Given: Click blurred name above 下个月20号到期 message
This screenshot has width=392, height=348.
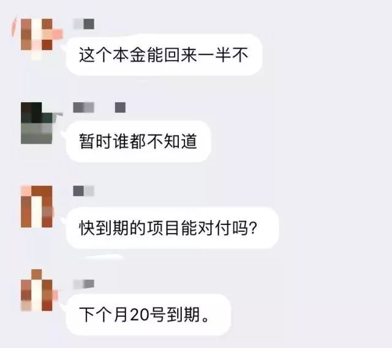Looking at the screenshot, I should pyautogui.click(x=83, y=284).
